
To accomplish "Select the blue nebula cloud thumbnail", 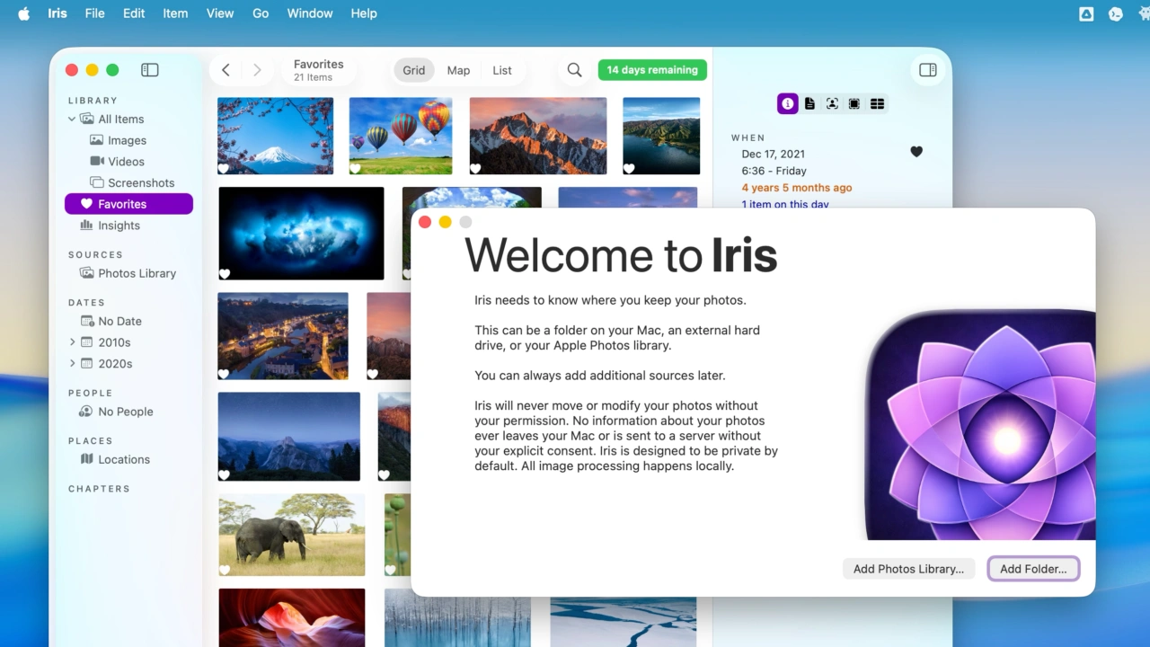I will click(x=301, y=234).
